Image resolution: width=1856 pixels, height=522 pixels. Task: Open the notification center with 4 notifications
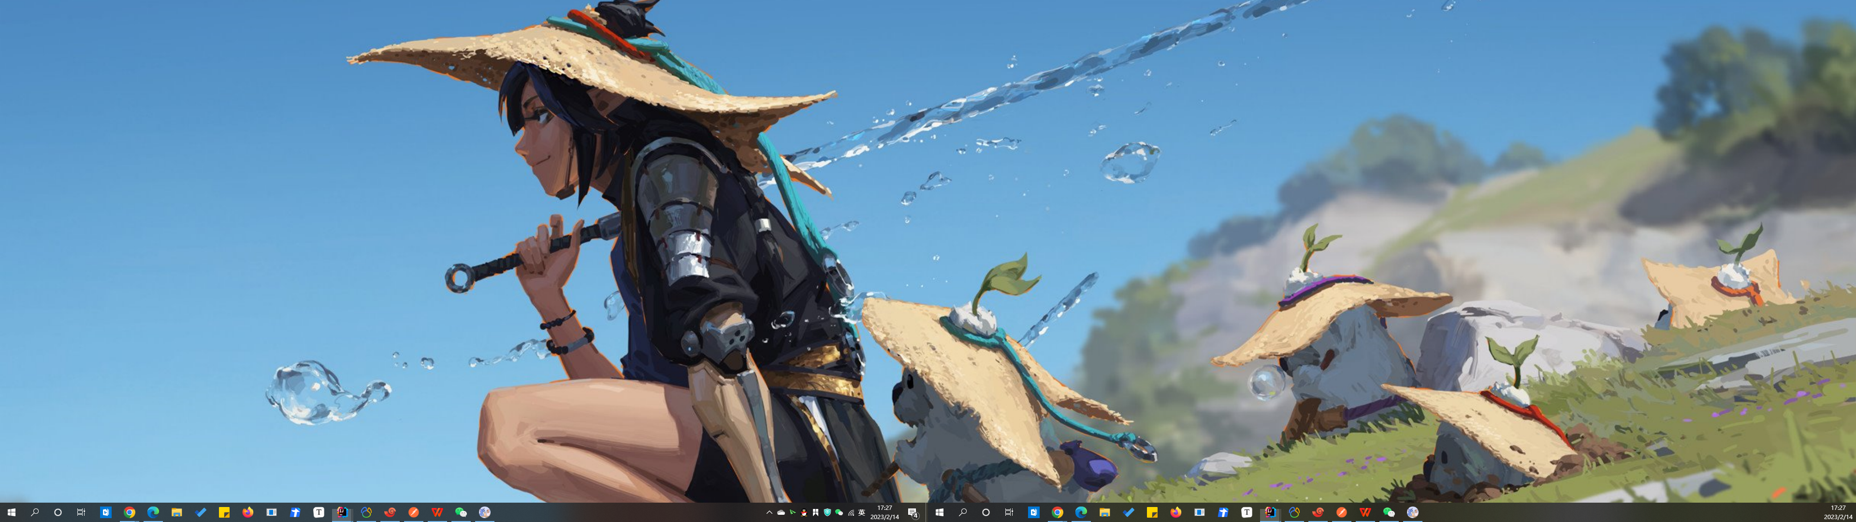913,513
